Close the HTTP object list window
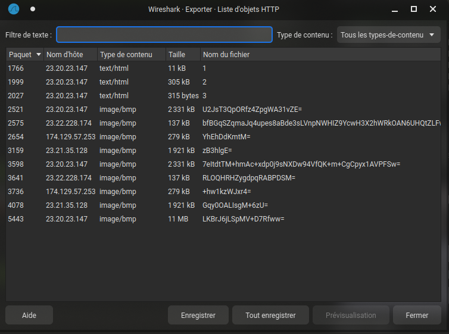The height and width of the screenshot is (334, 449). (433, 9)
